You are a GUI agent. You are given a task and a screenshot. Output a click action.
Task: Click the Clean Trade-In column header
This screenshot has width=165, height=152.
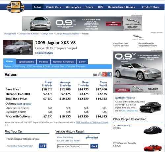[x=83, y=84]
